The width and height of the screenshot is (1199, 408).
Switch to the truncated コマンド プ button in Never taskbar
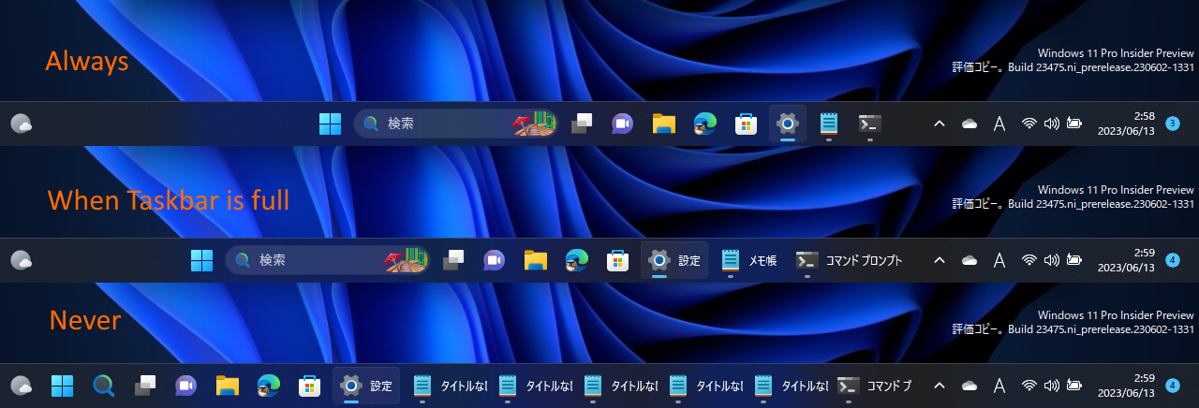coord(875,385)
